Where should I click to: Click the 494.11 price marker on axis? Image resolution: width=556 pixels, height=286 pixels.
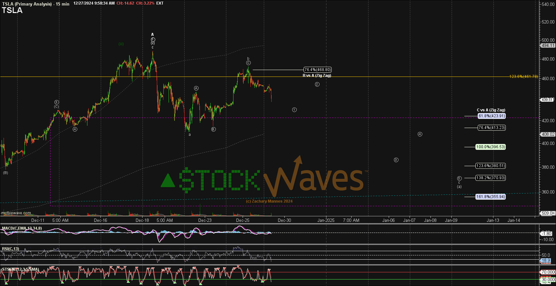(x=548, y=46)
